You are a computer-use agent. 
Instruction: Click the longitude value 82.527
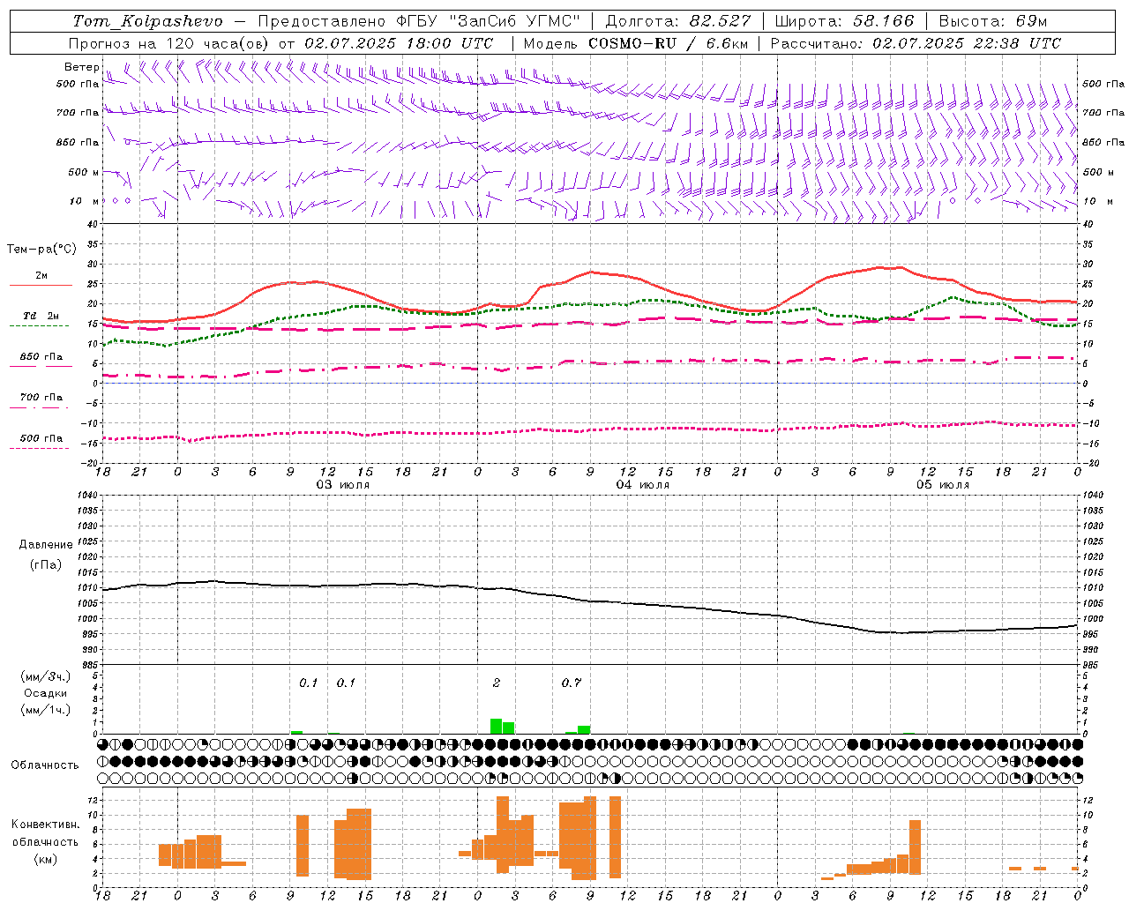click(720, 21)
